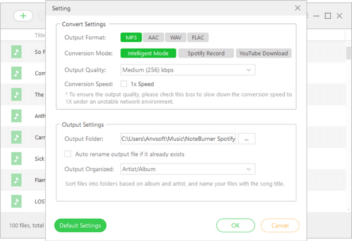Screen dimensions: 352x241
Task: Open the Output Organized dropdown
Action: [x=188, y=169]
